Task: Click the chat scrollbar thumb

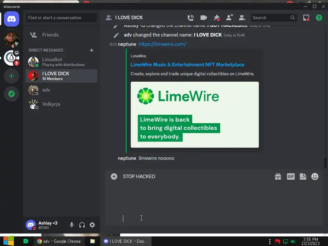Action: (325, 163)
